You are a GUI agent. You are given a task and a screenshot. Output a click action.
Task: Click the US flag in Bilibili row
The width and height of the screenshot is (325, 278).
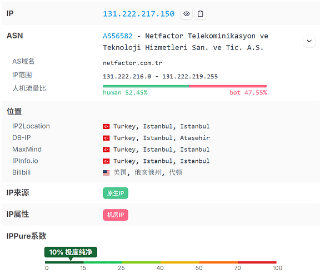click(106, 172)
